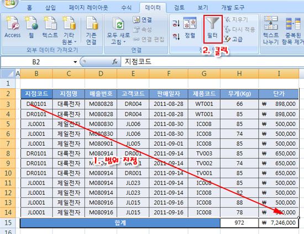Click the 무게(Kg) header cell
Image resolution: width=304 pixels, height=234 pixels.
[239, 94]
